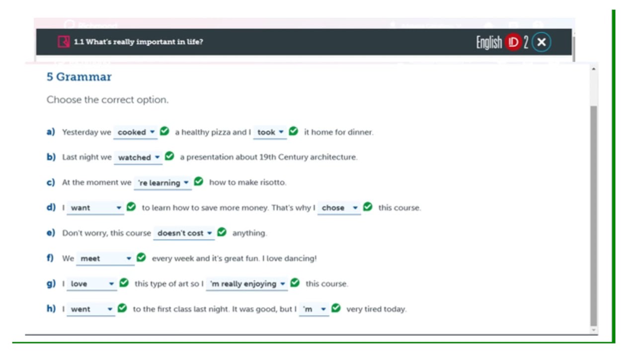Click green checkmark next to 'chose'
The width and height of the screenshot is (636, 358).
point(368,207)
